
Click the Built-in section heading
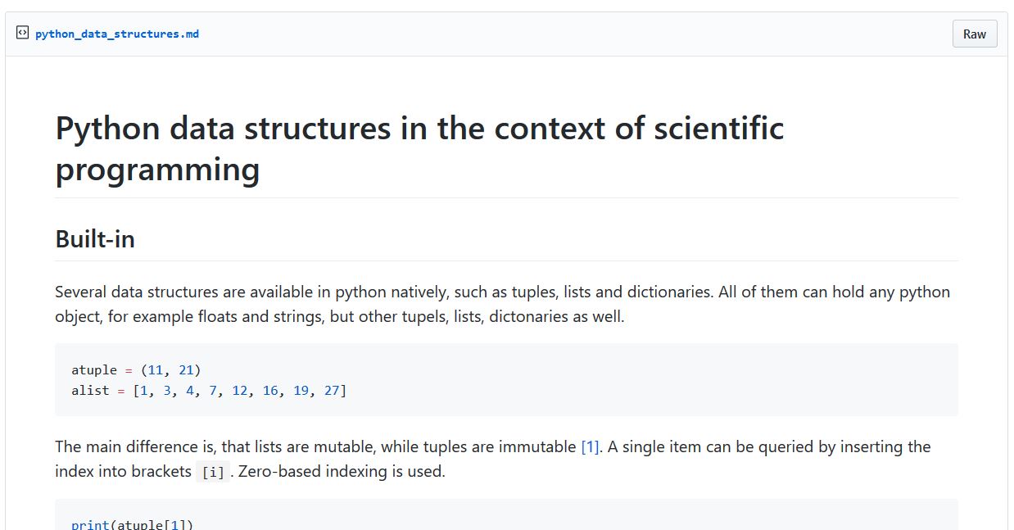pos(95,239)
